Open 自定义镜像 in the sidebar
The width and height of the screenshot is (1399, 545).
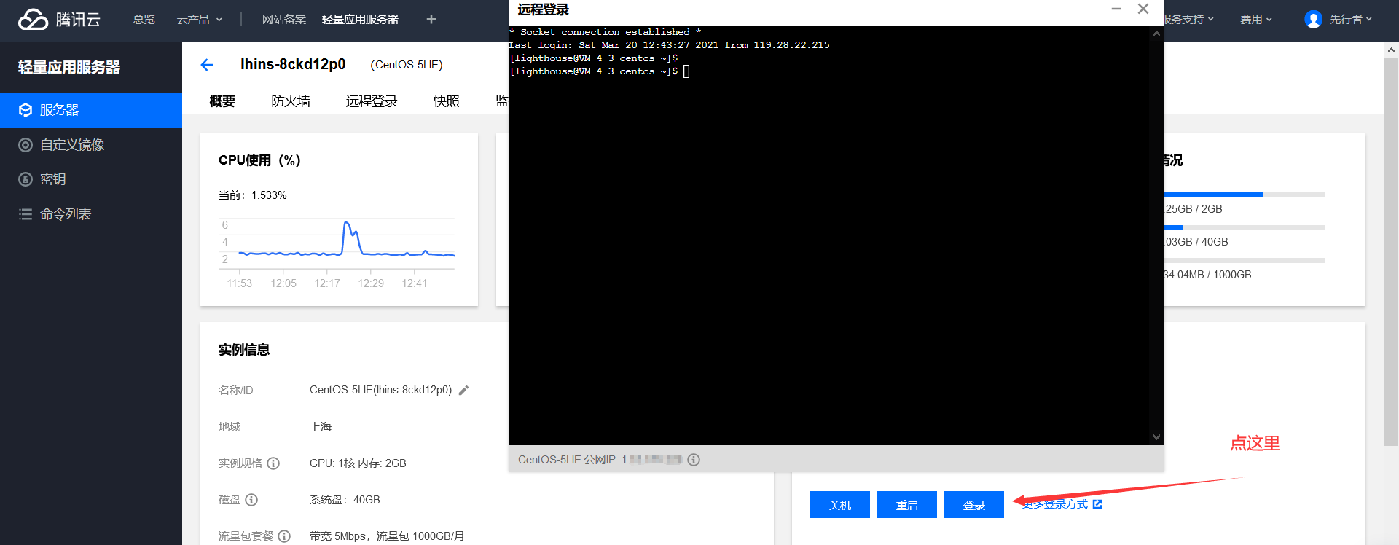(91, 145)
